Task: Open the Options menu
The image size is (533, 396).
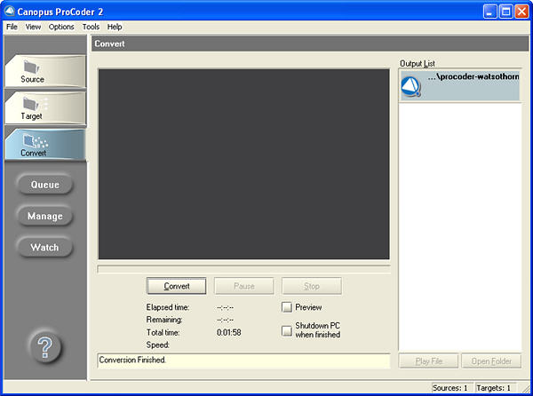Action: [61, 27]
